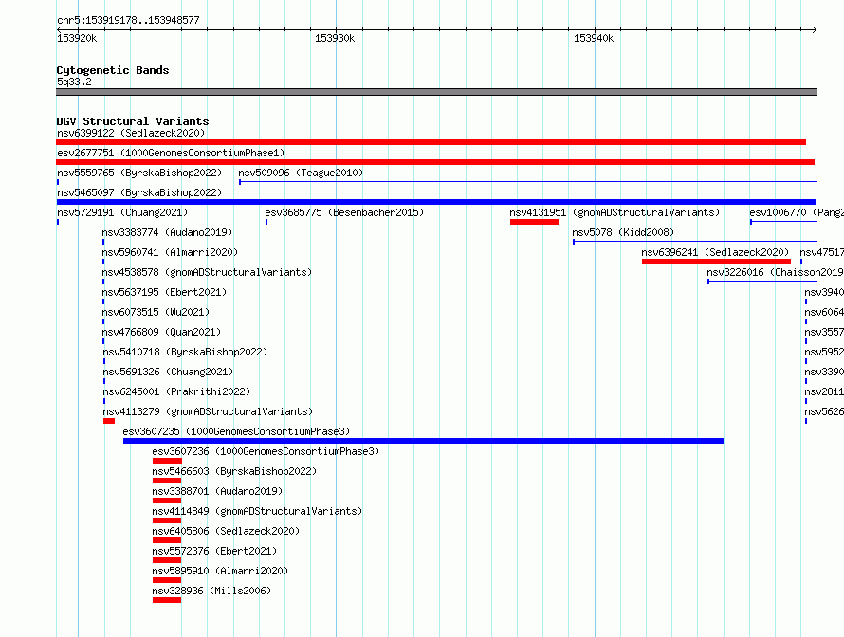844x637 pixels.
Task: Select the long blue bar under esv3607235
Action: (424, 441)
